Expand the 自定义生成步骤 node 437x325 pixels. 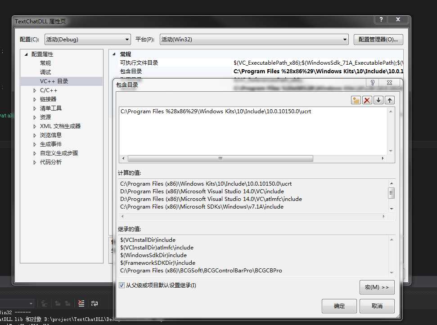point(35,153)
